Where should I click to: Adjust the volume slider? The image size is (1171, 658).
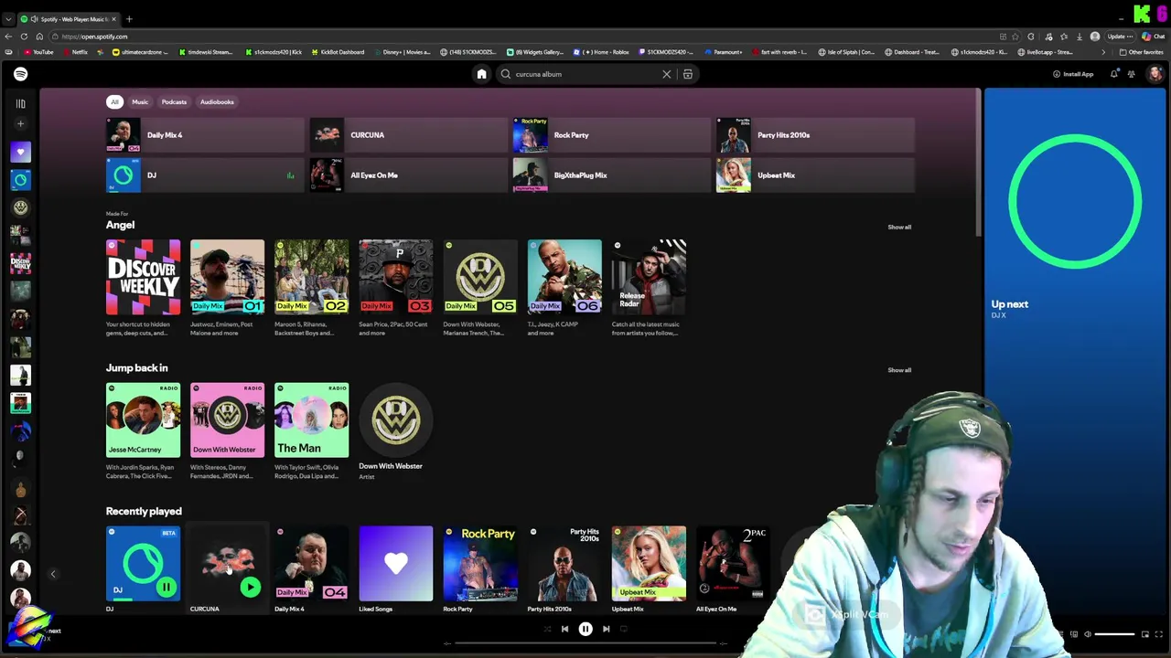[1114, 634]
